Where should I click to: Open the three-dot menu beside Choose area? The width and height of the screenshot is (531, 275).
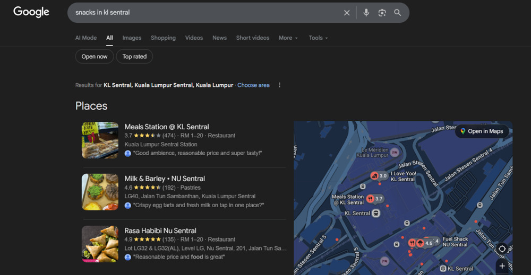pyautogui.click(x=279, y=85)
